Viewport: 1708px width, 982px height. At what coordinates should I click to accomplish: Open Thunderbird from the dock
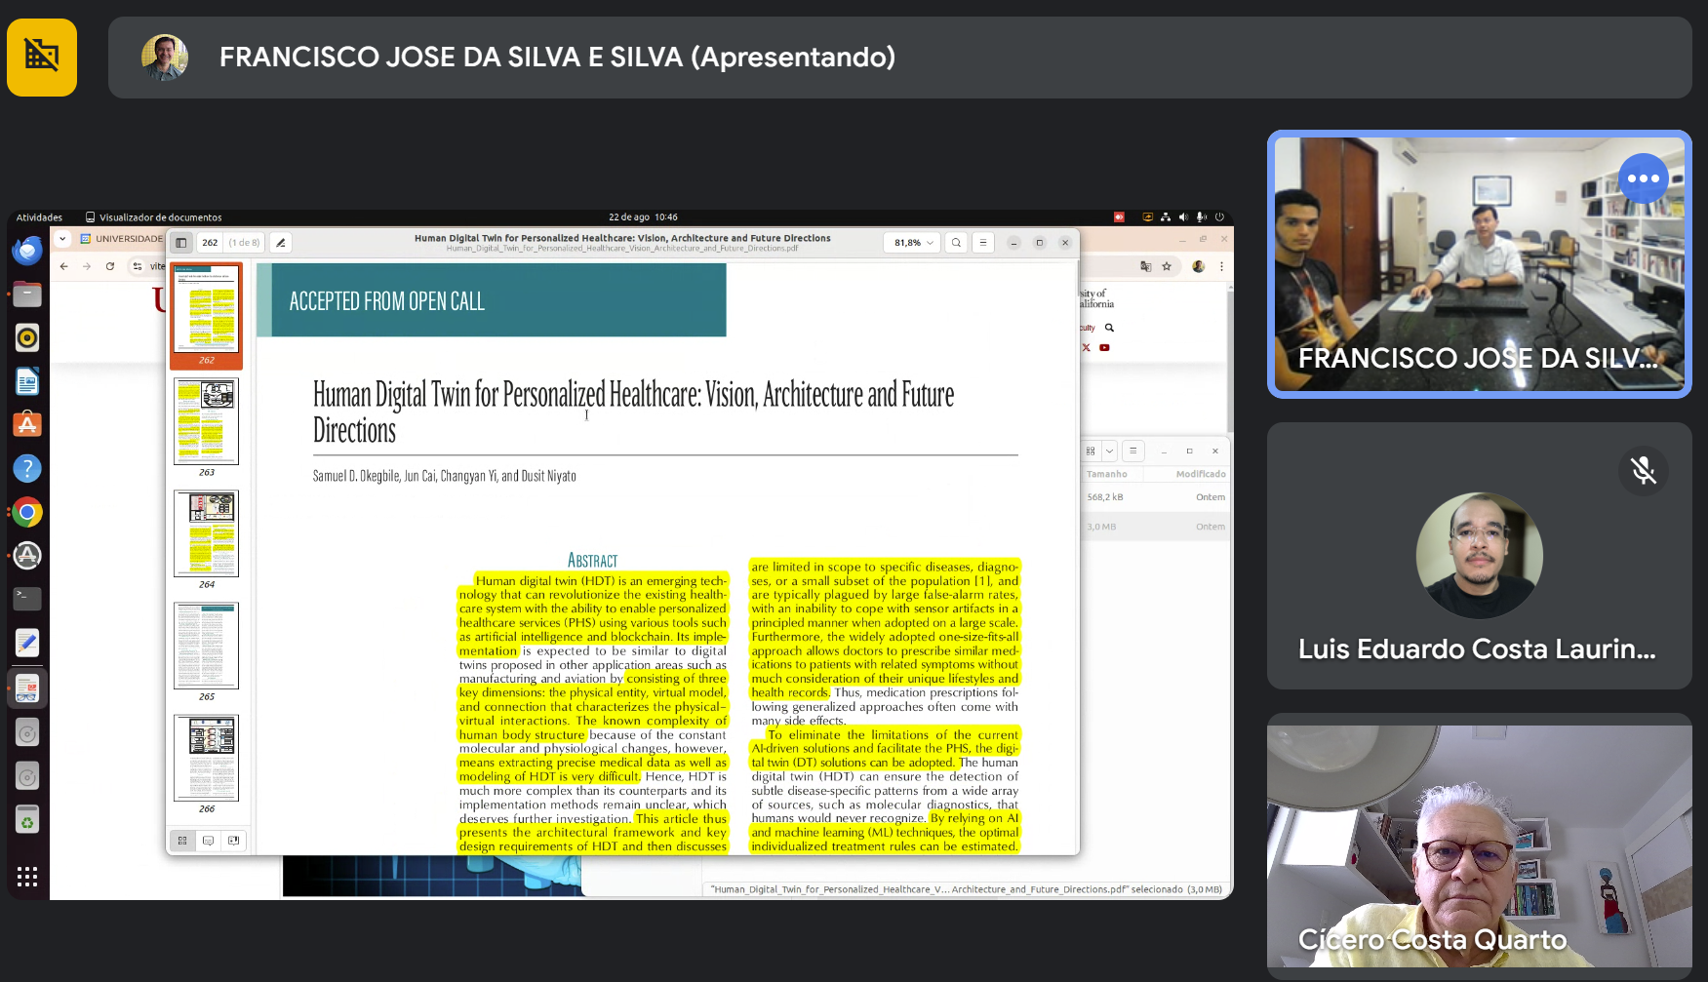point(27,251)
